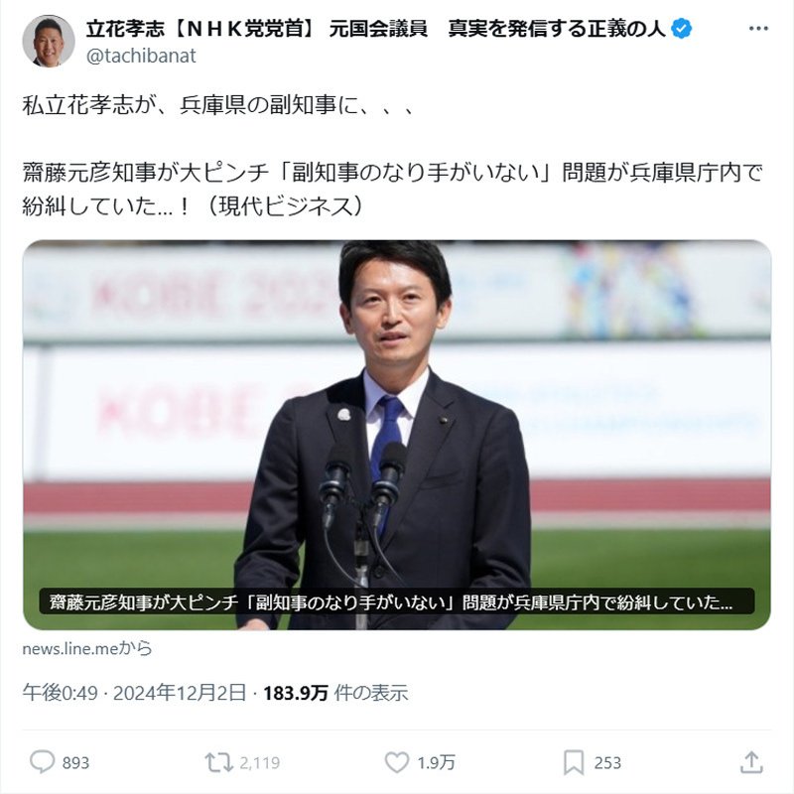Click the reply speech bubble icon
This screenshot has width=794, height=794.
point(42,761)
